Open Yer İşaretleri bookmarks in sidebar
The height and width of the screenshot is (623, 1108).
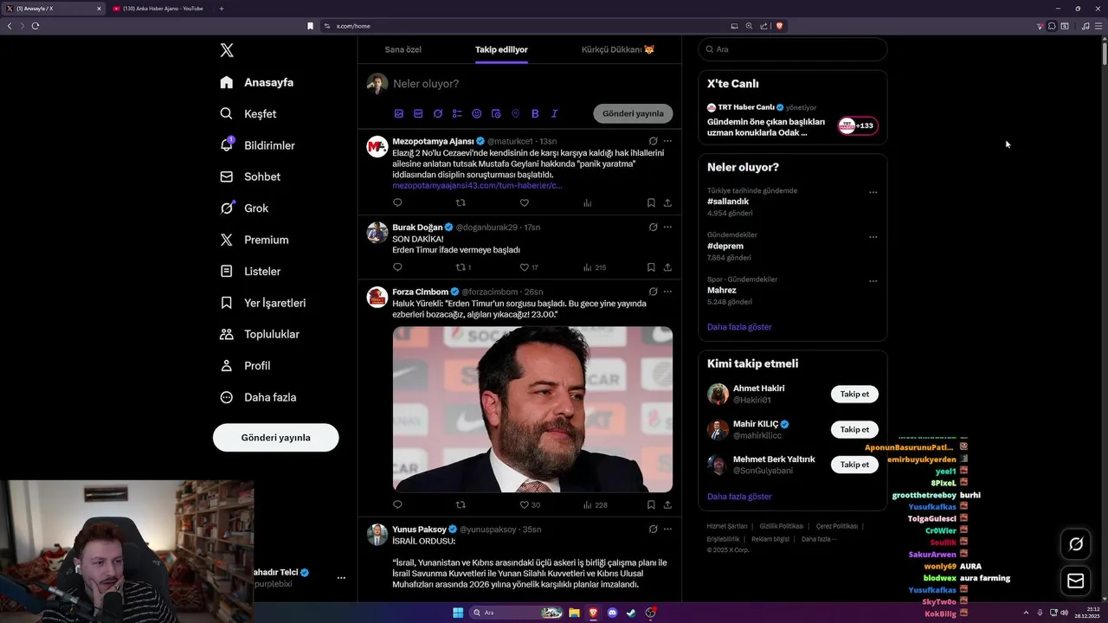click(262, 303)
